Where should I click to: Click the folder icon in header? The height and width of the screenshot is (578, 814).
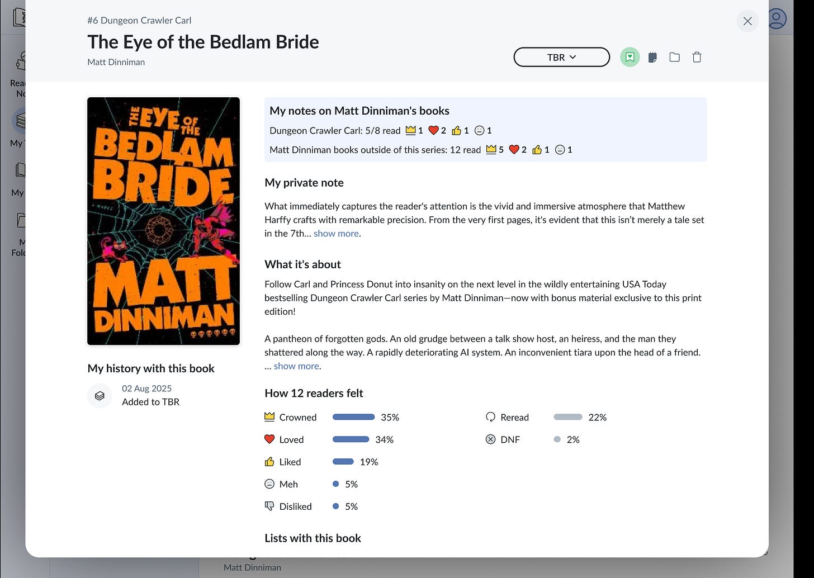(x=674, y=57)
